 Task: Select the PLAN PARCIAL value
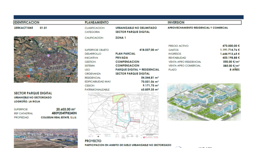[x=125, y=54]
